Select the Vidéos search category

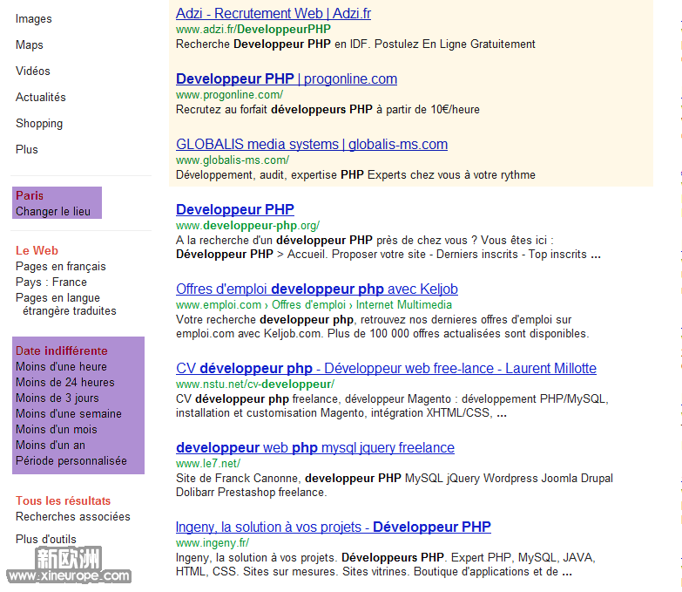pos(32,71)
